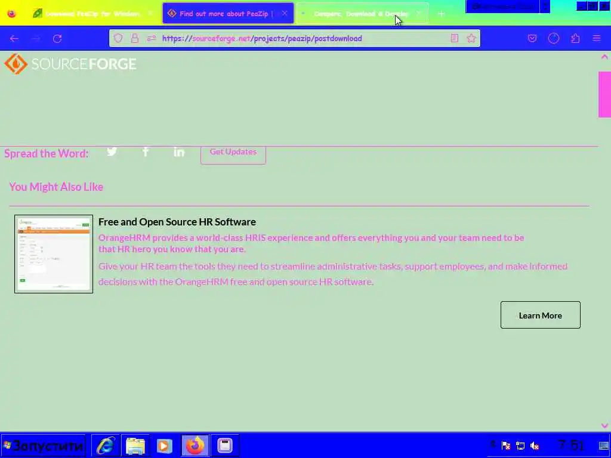Image resolution: width=611 pixels, height=458 pixels.
Task: Switch to 'Compare, Download & Develop' tab
Action: point(362,14)
